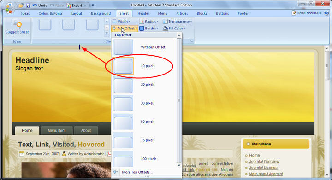Click the Artisteer application orb button

coord(10,8)
